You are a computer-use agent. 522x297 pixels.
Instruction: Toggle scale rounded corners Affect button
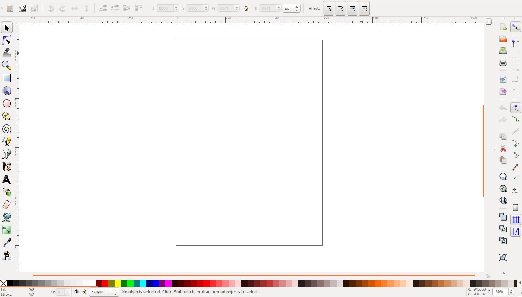tap(340, 8)
